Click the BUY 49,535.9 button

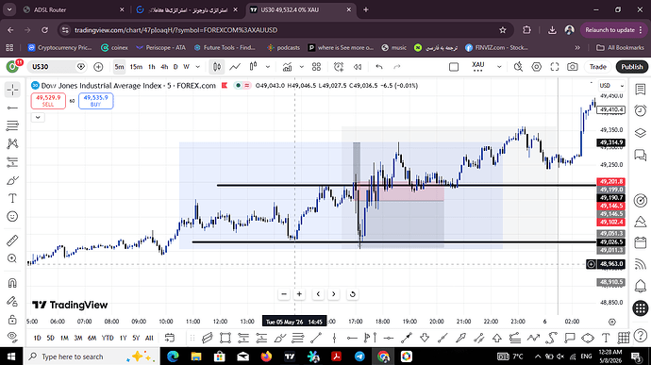[96, 101]
